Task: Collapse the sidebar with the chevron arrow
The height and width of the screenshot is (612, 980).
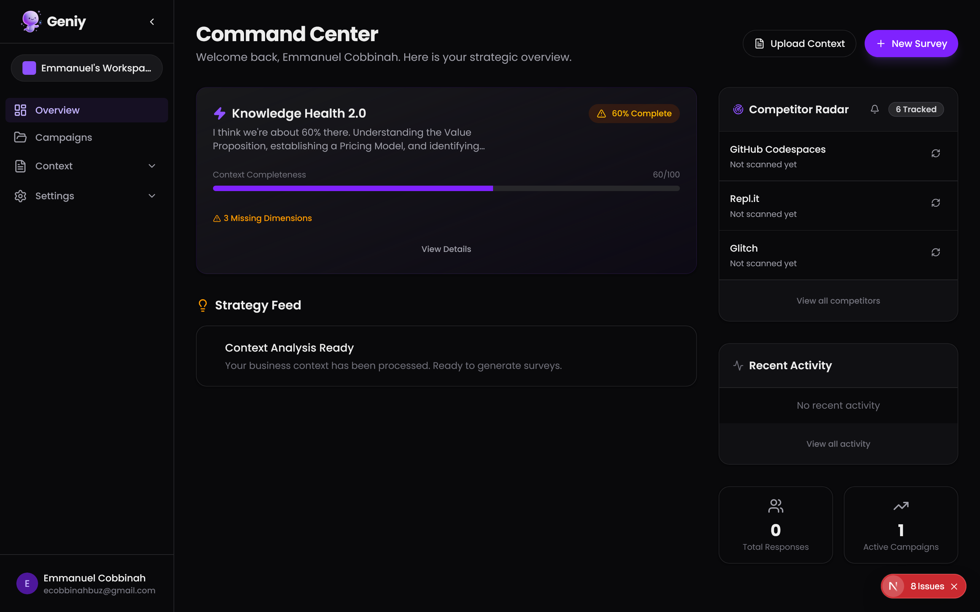Action: point(152,22)
